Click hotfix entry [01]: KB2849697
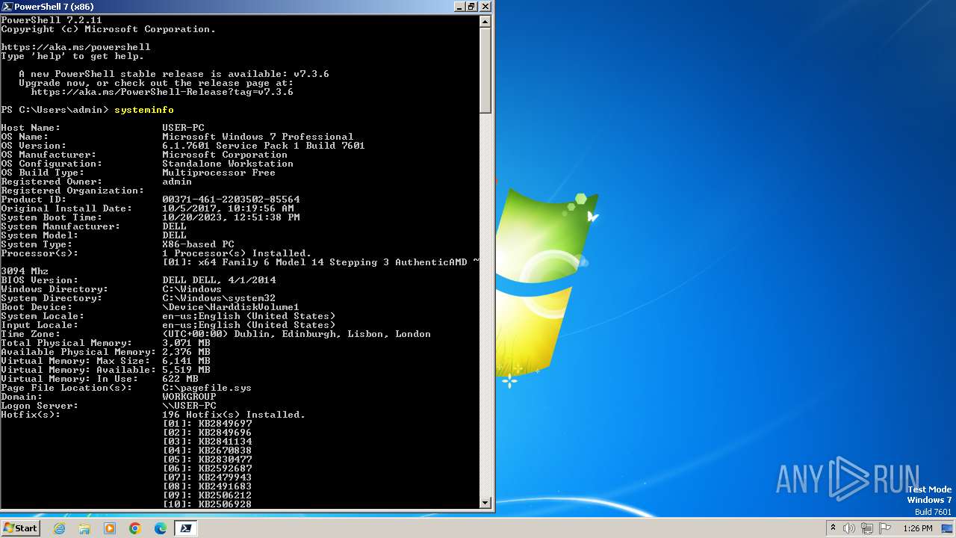Viewport: 956px width, 538px height. pyautogui.click(x=207, y=424)
